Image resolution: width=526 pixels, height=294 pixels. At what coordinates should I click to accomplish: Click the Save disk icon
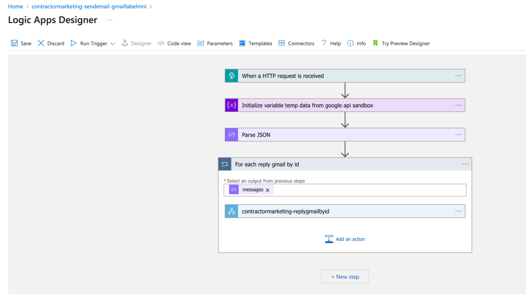[x=14, y=43]
